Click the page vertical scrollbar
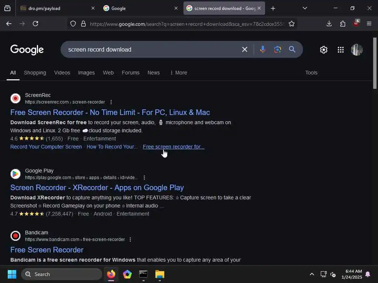Image resolution: width=378 pixels, height=283 pixels. [375, 63]
